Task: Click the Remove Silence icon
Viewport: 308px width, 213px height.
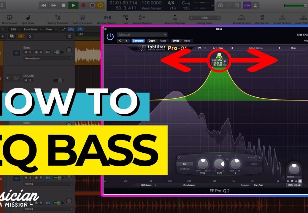Action: (x=107, y=18)
